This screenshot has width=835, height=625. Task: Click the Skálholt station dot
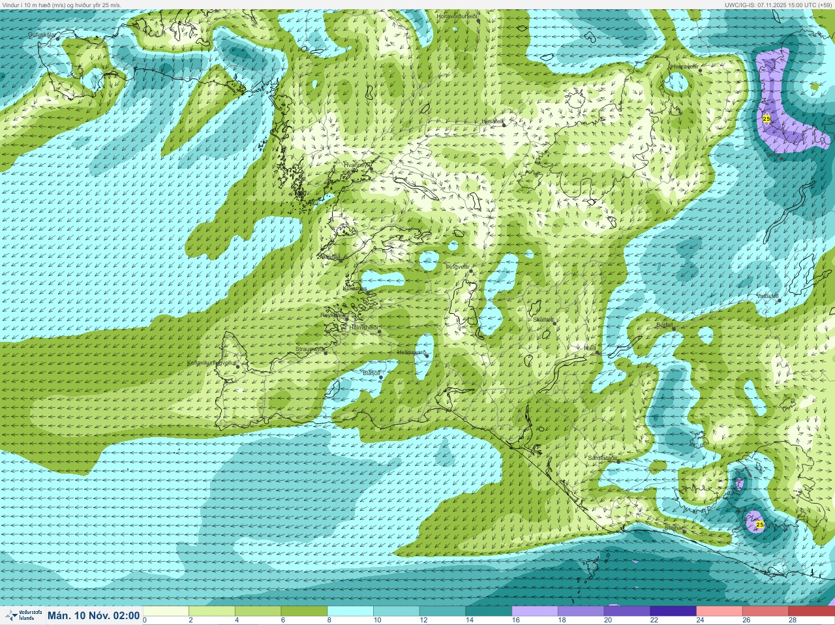coord(555,322)
